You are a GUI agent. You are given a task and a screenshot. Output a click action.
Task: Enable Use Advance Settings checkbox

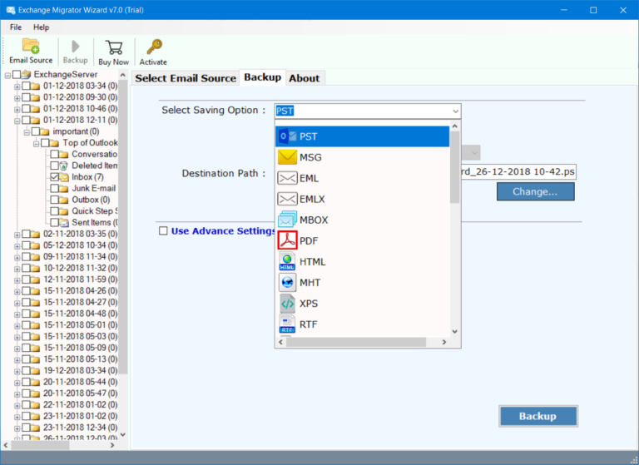click(x=163, y=230)
